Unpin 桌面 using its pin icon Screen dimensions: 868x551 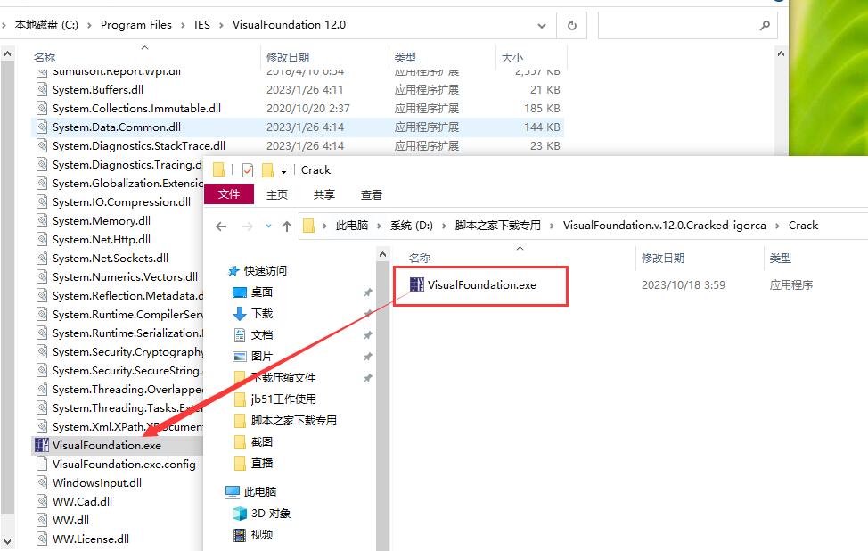tap(367, 292)
